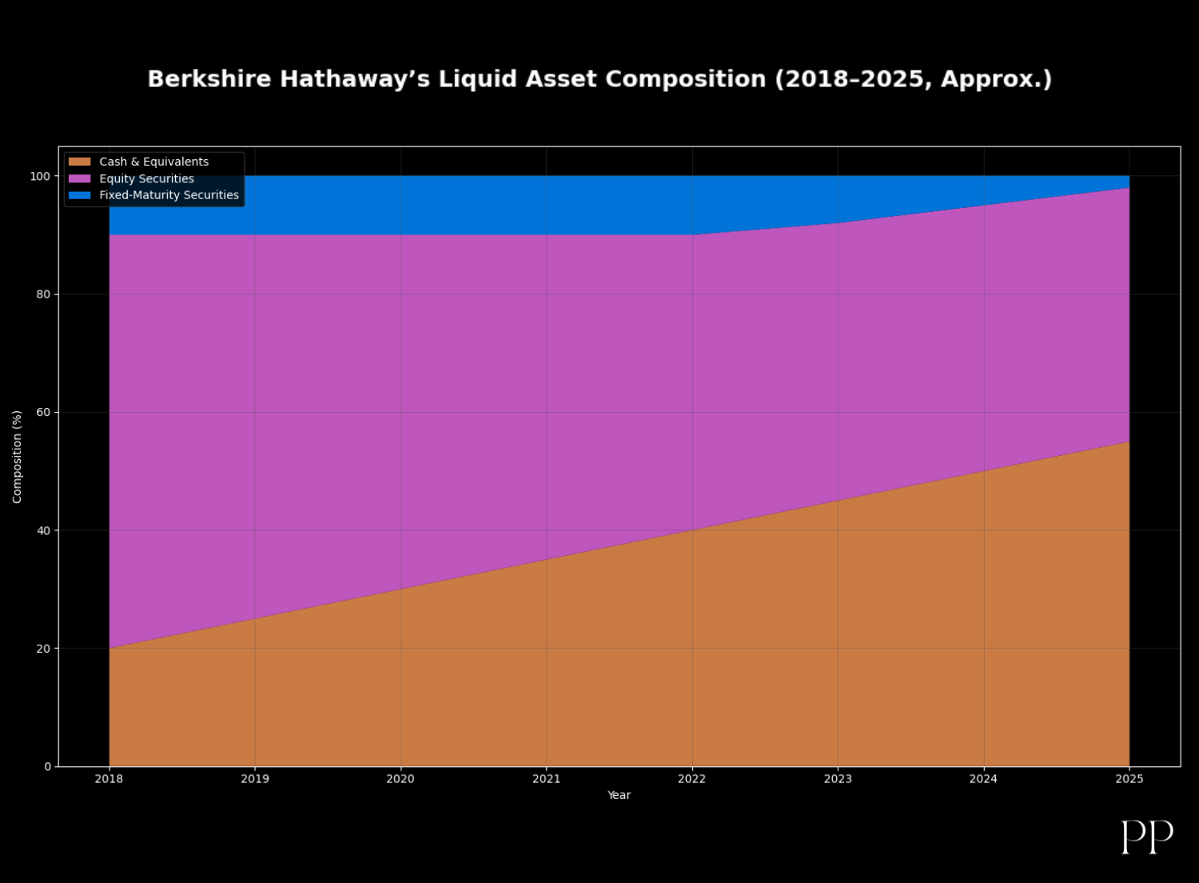This screenshot has width=1199, height=883.
Task: Click the blue fixed-maturity area of chart
Action: pyautogui.click(x=480, y=205)
